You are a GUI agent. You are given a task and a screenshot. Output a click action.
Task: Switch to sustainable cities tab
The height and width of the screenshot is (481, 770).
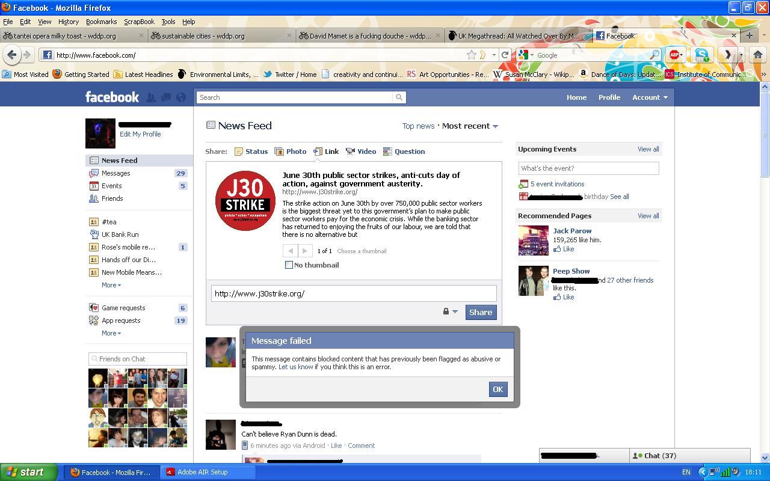tap(221, 35)
